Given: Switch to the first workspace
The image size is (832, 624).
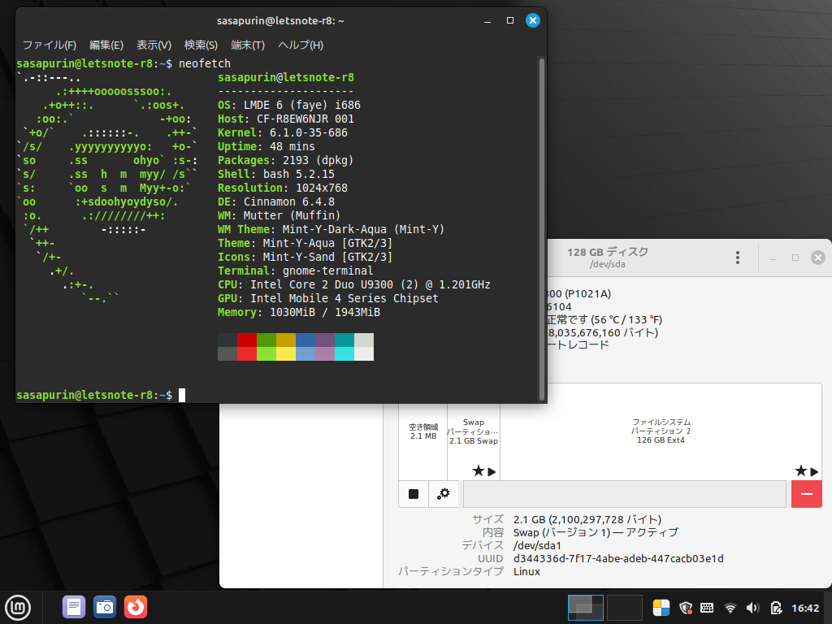Looking at the screenshot, I should pyautogui.click(x=585, y=608).
